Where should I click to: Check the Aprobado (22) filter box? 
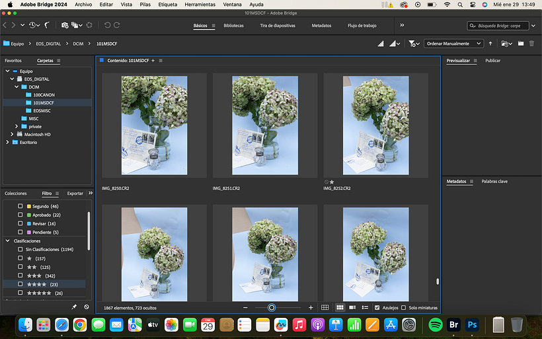(20, 215)
